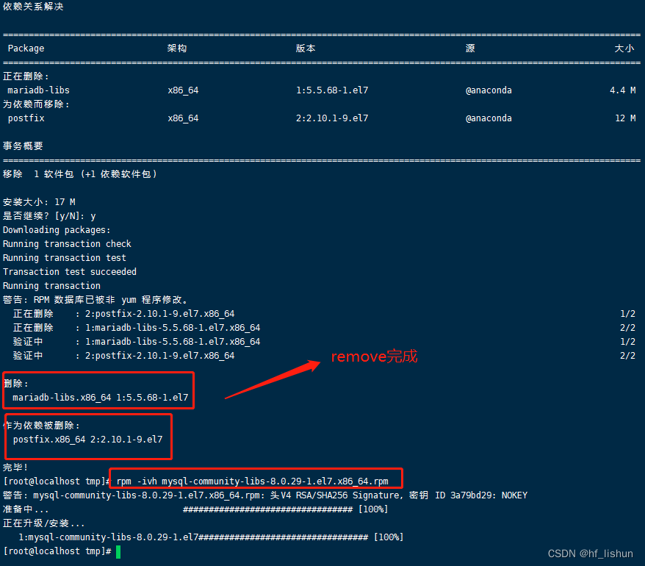Click the green terminal cursor block
Screen dimensions: 645x566
coord(118,551)
